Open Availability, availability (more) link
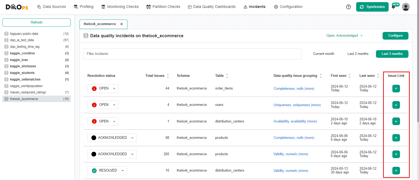Viewport: 419px width, 180px height. (295, 121)
